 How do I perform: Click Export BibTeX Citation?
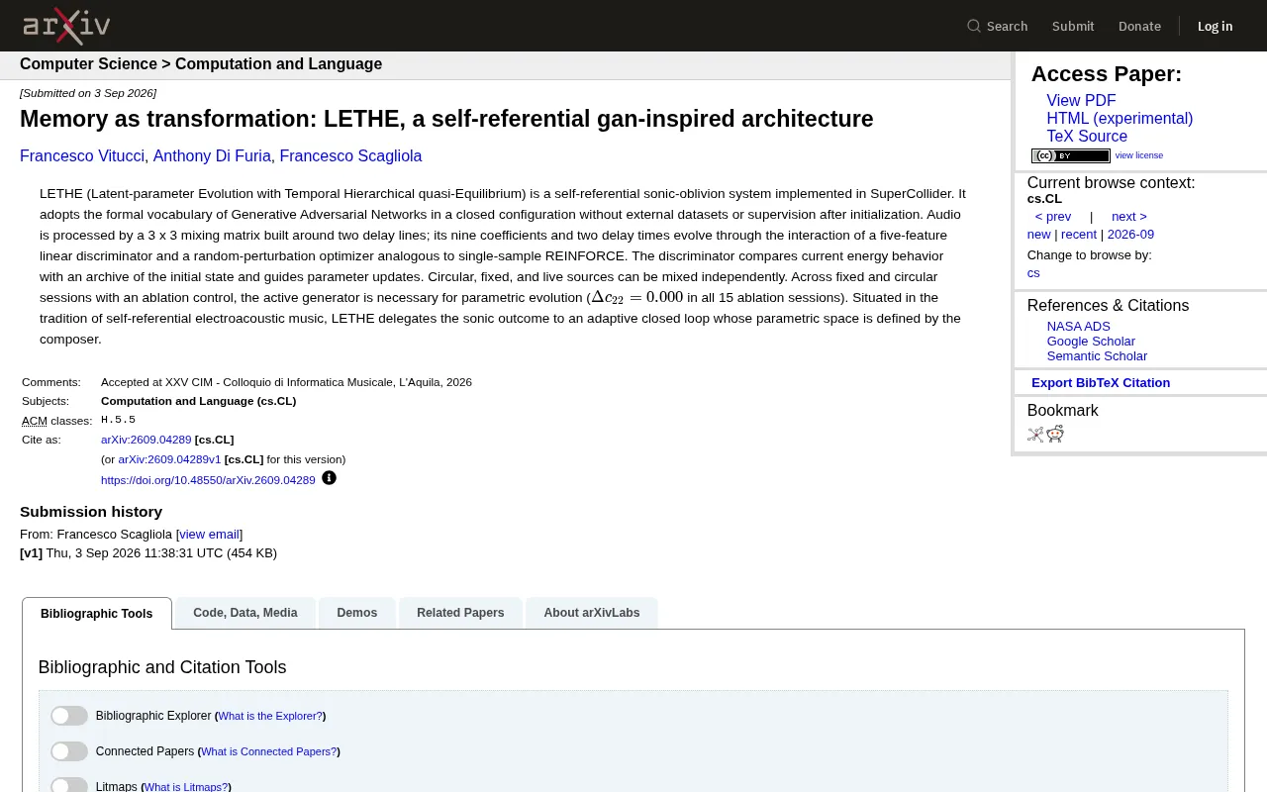(x=1101, y=383)
